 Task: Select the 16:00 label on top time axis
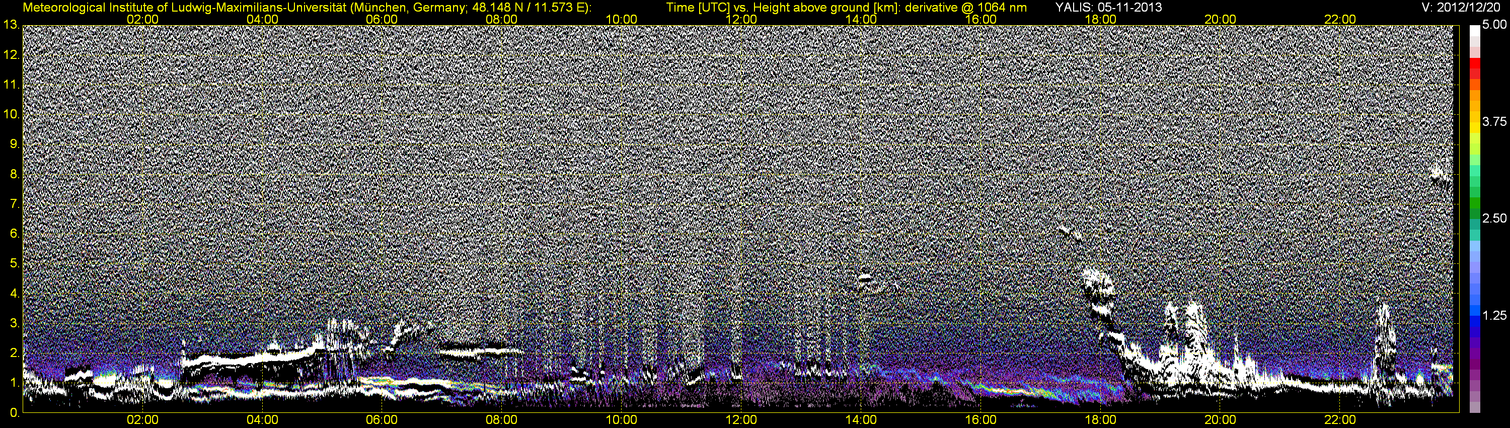click(x=980, y=19)
